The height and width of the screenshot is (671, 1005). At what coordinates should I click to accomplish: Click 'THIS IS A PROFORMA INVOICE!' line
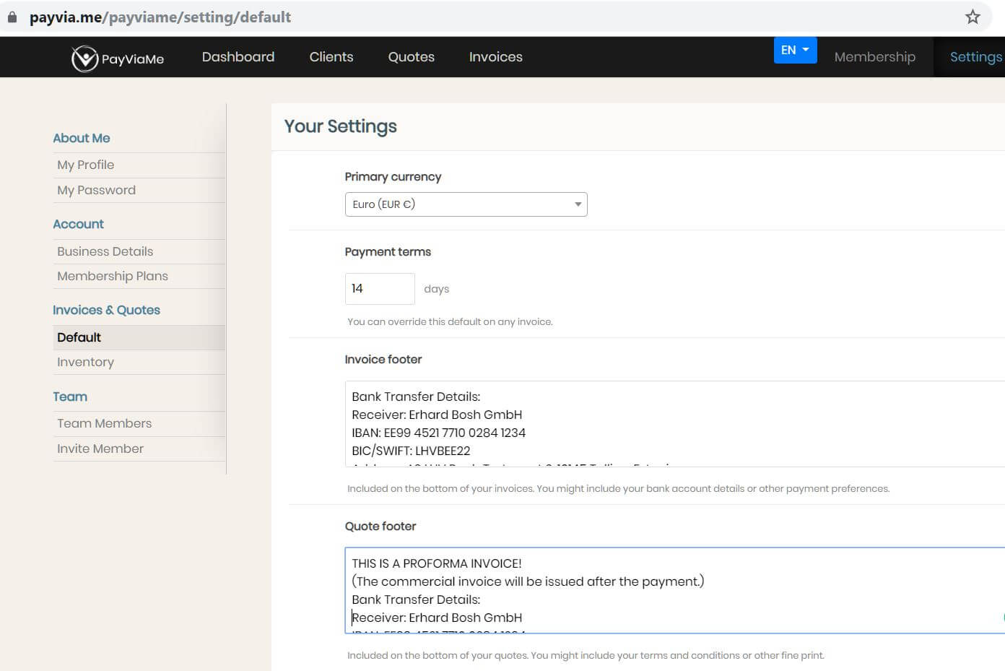pyautogui.click(x=437, y=563)
